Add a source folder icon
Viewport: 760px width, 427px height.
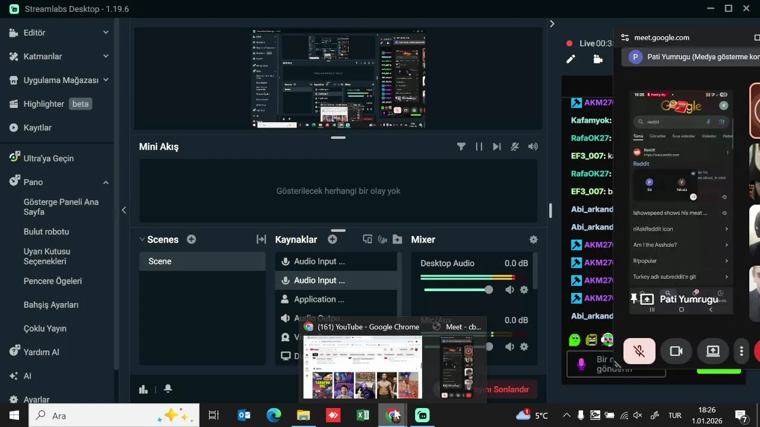(x=398, y=240)
